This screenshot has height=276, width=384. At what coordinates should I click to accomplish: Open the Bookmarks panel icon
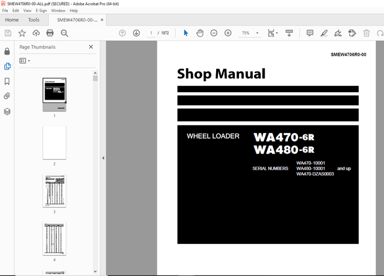(7, 81)
